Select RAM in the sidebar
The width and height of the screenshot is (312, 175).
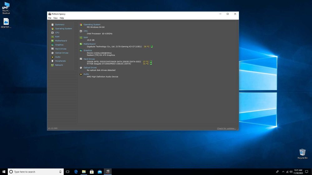coord(57,37)
